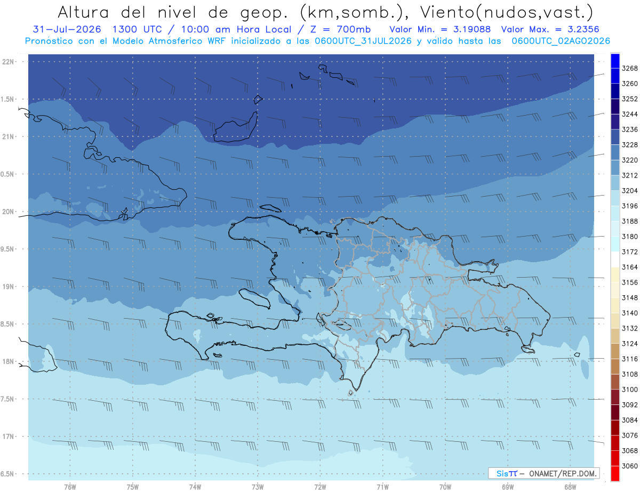The width and height of the screenshot is (640, 494).
Task: Click the 68W longitude label
Action: [570, 487]
